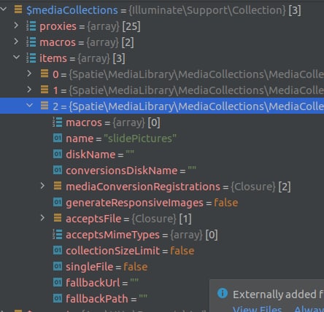
Task: Click the field icon next to fallbackUrl
Action: pos(58,282)
